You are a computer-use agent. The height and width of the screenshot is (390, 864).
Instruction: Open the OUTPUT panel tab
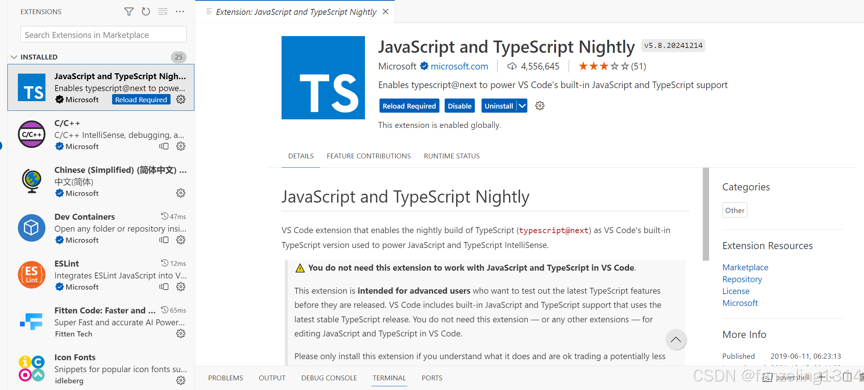pos(272,378)
